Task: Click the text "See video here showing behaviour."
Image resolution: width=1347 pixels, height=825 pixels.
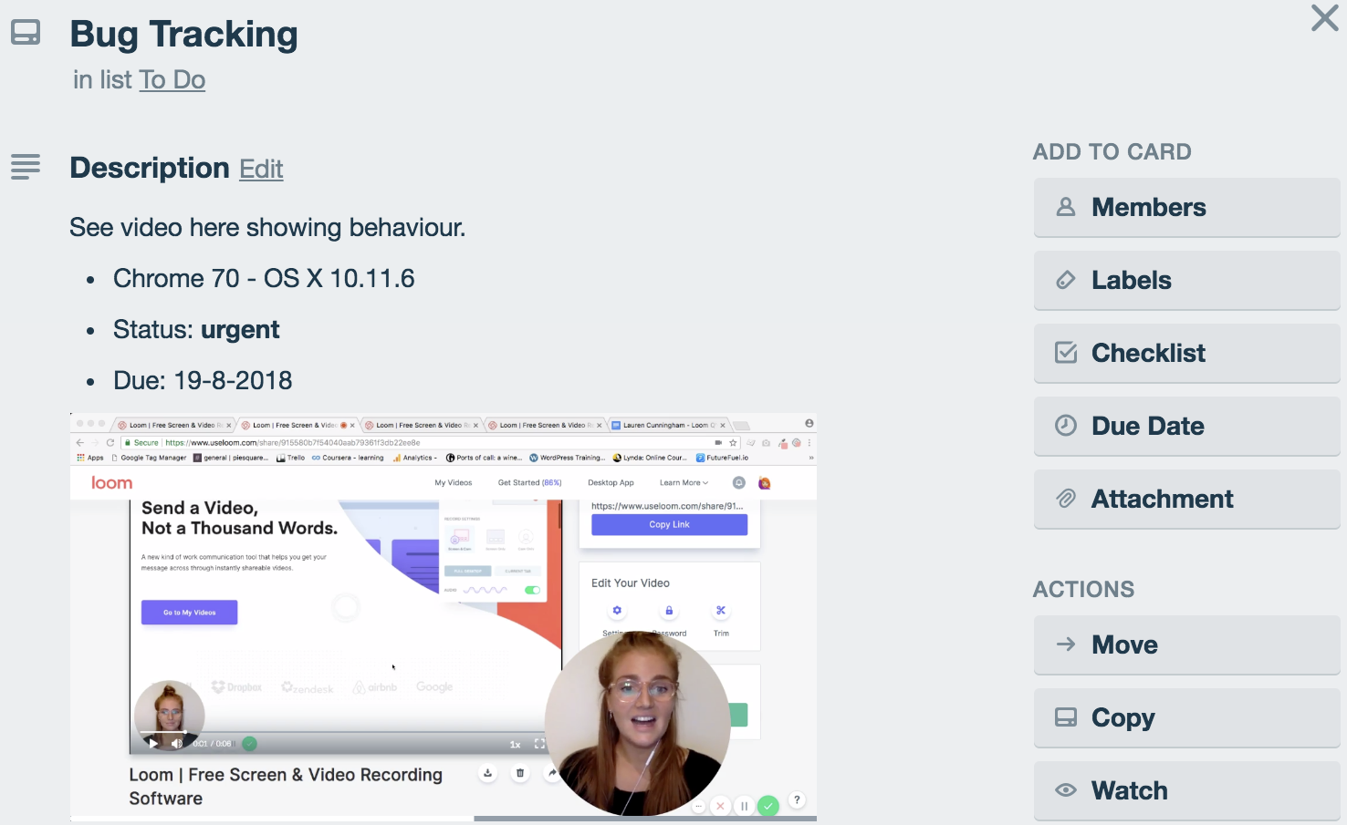Action: coord(267,228)
